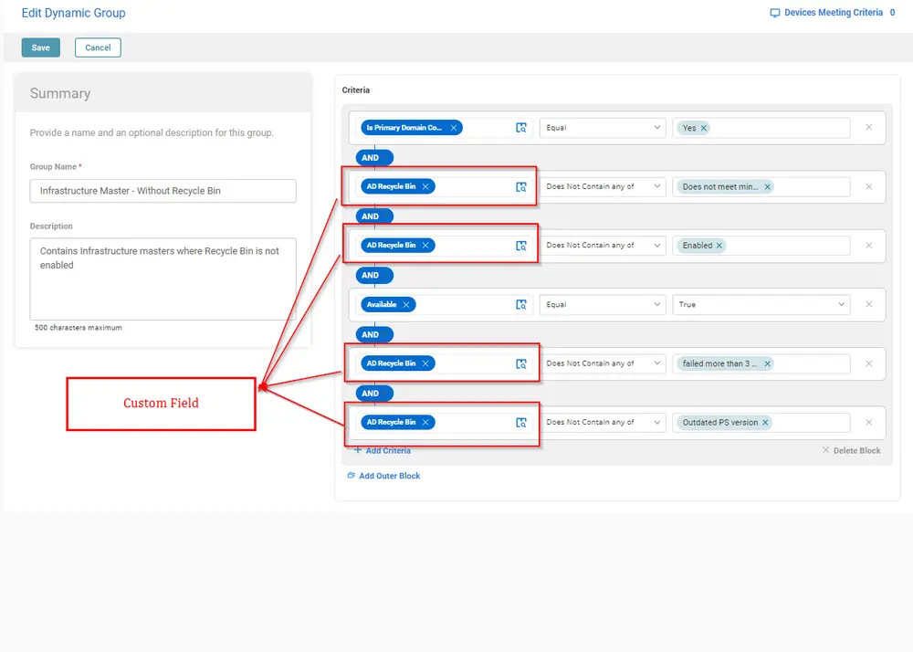Add a new criteria row

383,450
